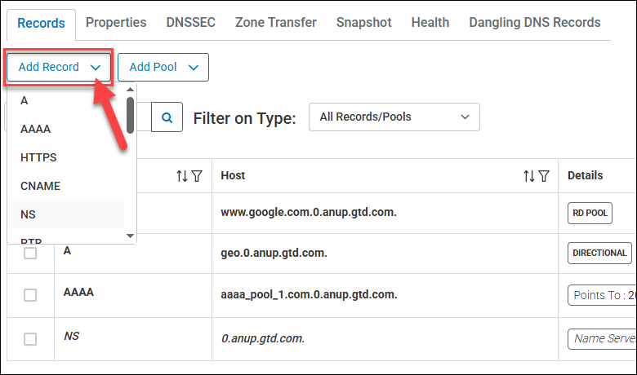Switch to the DNSSEC tab
The height and width of the screenshot is (375, 637).
pyautogui.click(x=191, y=23)
